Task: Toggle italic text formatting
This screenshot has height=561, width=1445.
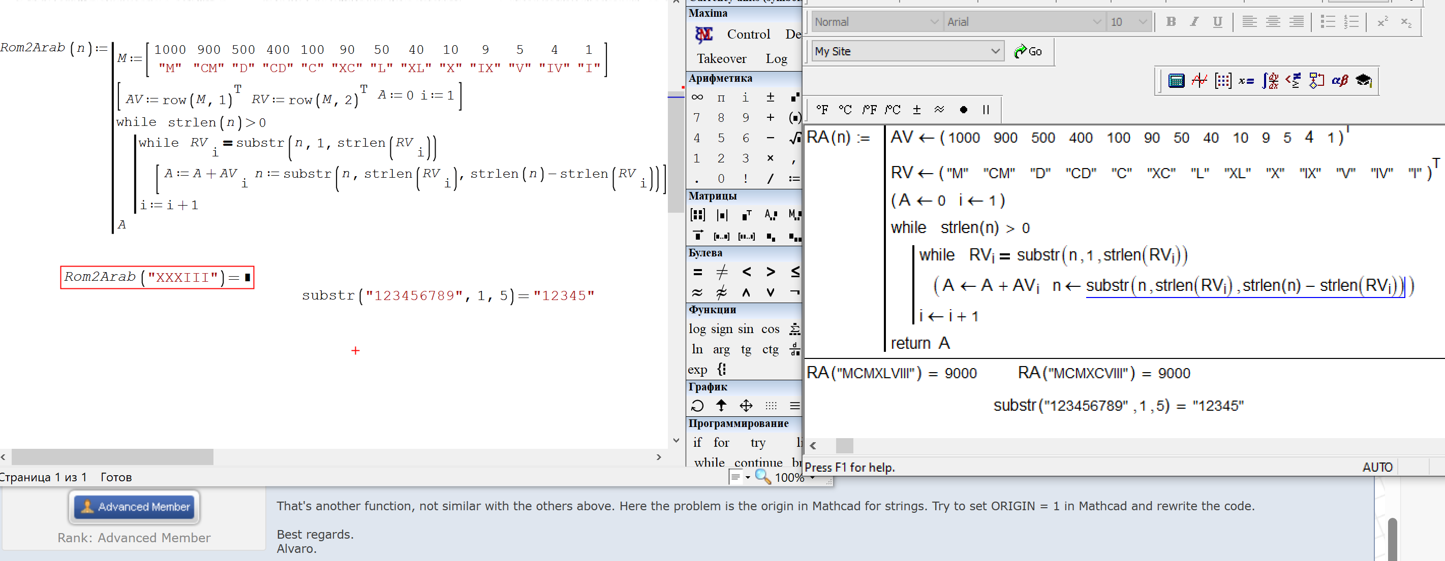Action: point(1194,22)
